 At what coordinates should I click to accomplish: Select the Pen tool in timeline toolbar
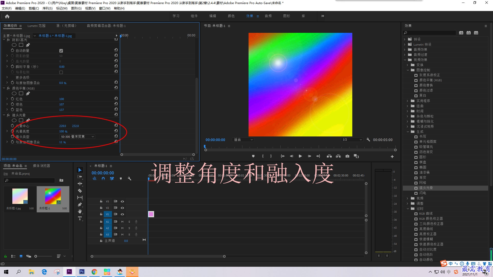tap(80, 204)
